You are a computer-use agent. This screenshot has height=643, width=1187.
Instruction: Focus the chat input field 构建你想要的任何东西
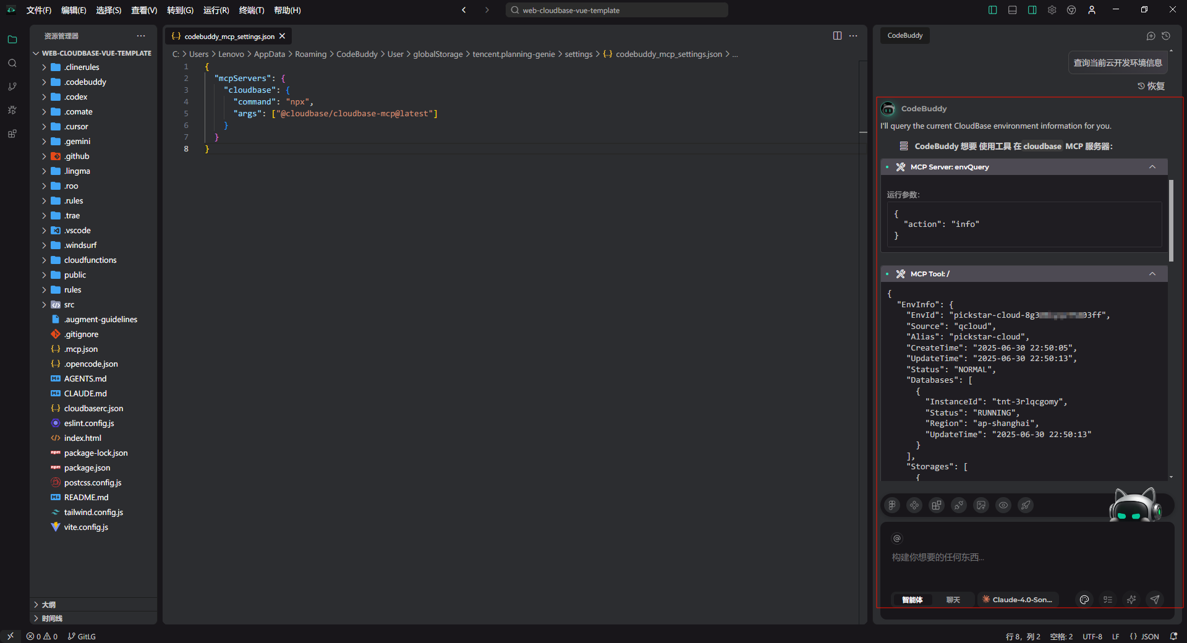point(1027,558)
